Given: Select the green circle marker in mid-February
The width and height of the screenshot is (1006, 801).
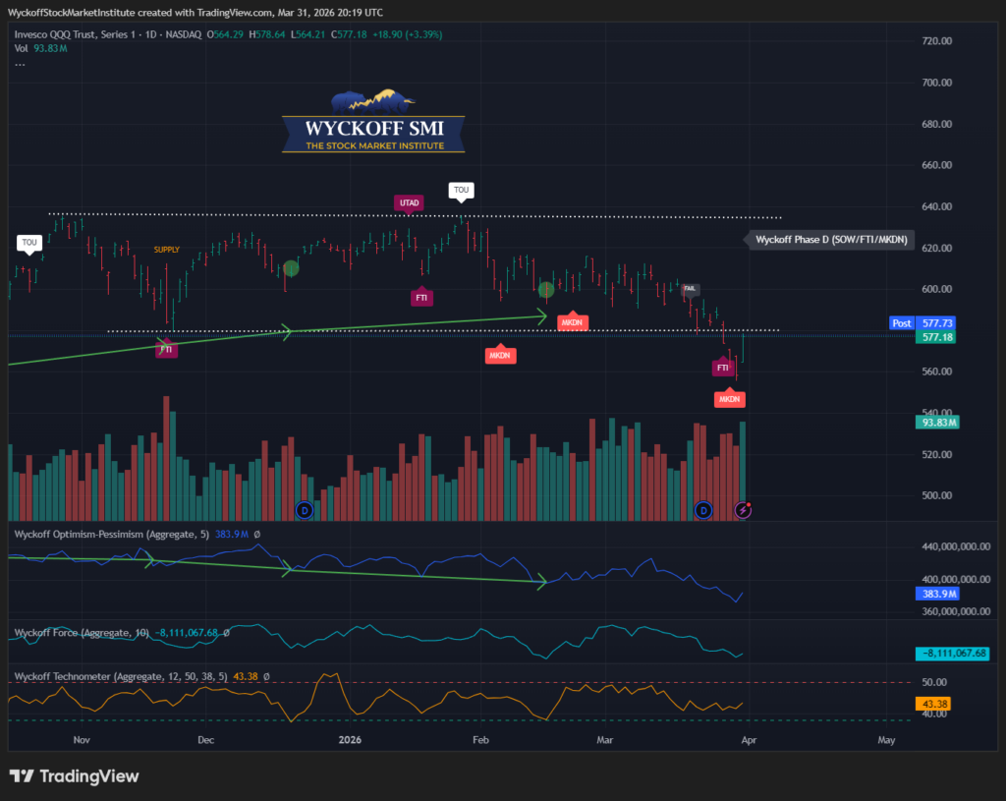Looking at the screenshot, I should point(547,289).
